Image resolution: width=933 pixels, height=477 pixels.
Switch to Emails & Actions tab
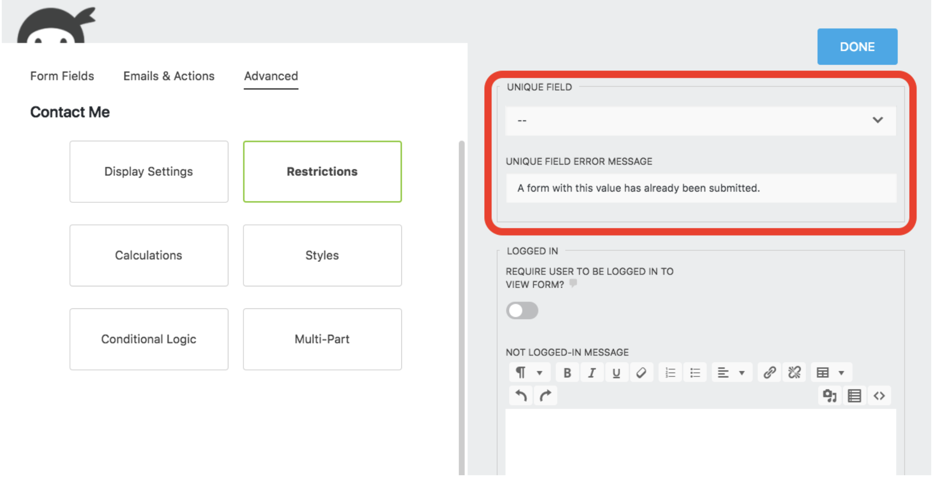pos(169,76)
